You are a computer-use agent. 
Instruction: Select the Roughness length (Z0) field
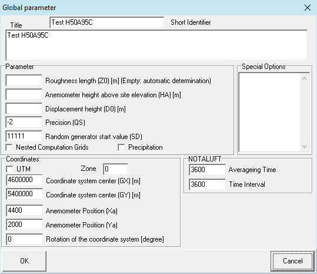[x=24, y=80]
